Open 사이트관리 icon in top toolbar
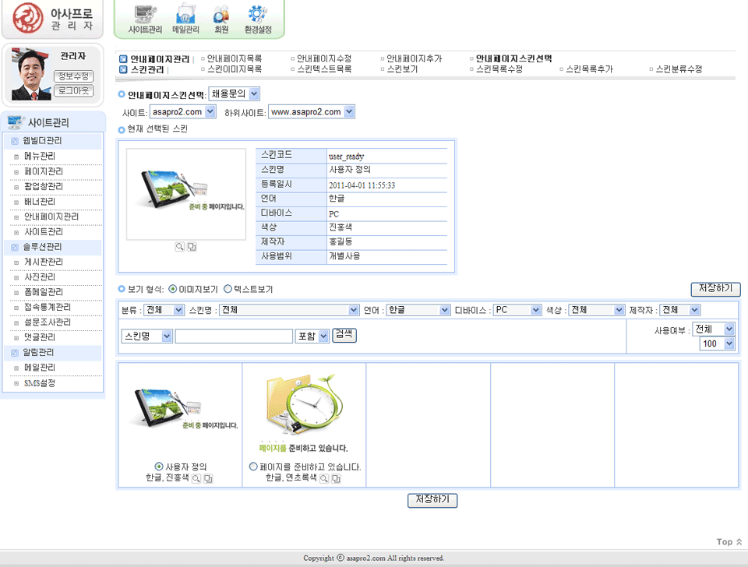 (x=145, y=19)
